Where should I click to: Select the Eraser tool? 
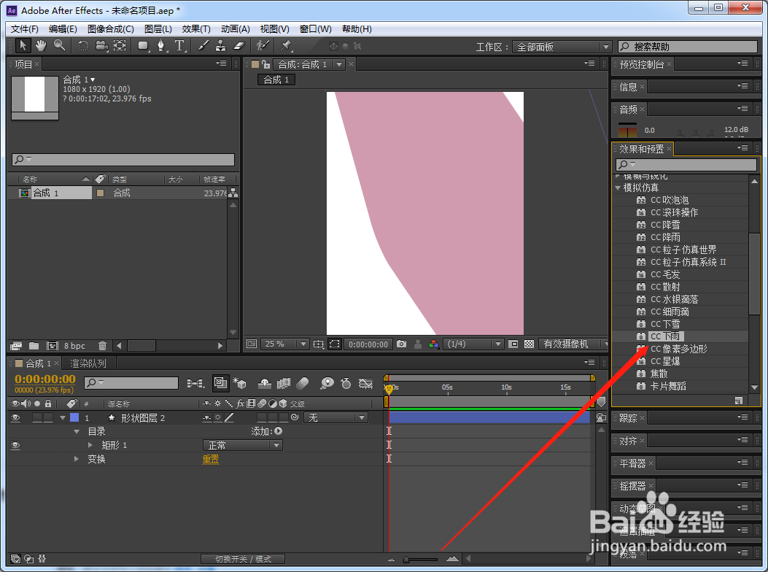coord(238,46)
